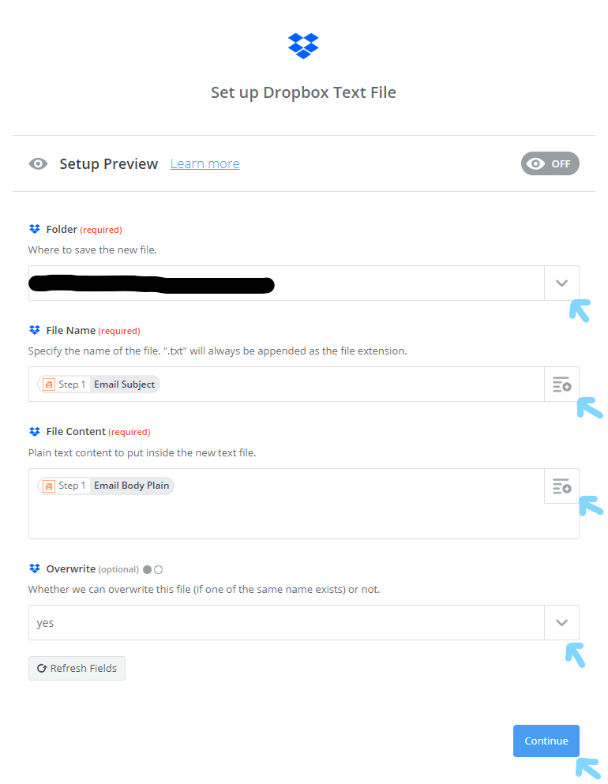Toggle the Setup Preview OFF switch
This screenshot has height=784, width=608.
click(x=550, y=163)
